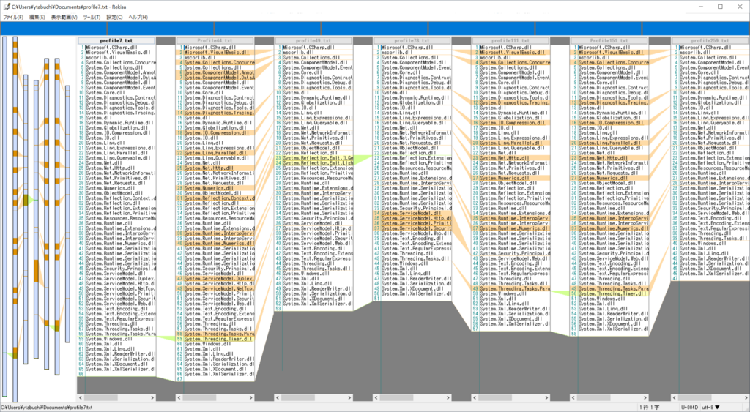This screenshot has width=750, height=412.
Task: Click right scroll arrow under profile78.txt pane
Action: 448,397
